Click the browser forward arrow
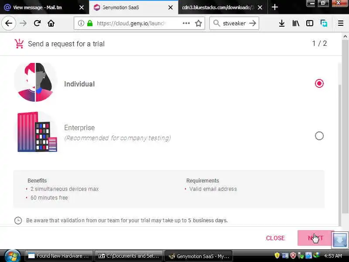 23,23
